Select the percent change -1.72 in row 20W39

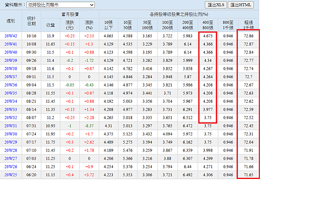tap(89, 60)
